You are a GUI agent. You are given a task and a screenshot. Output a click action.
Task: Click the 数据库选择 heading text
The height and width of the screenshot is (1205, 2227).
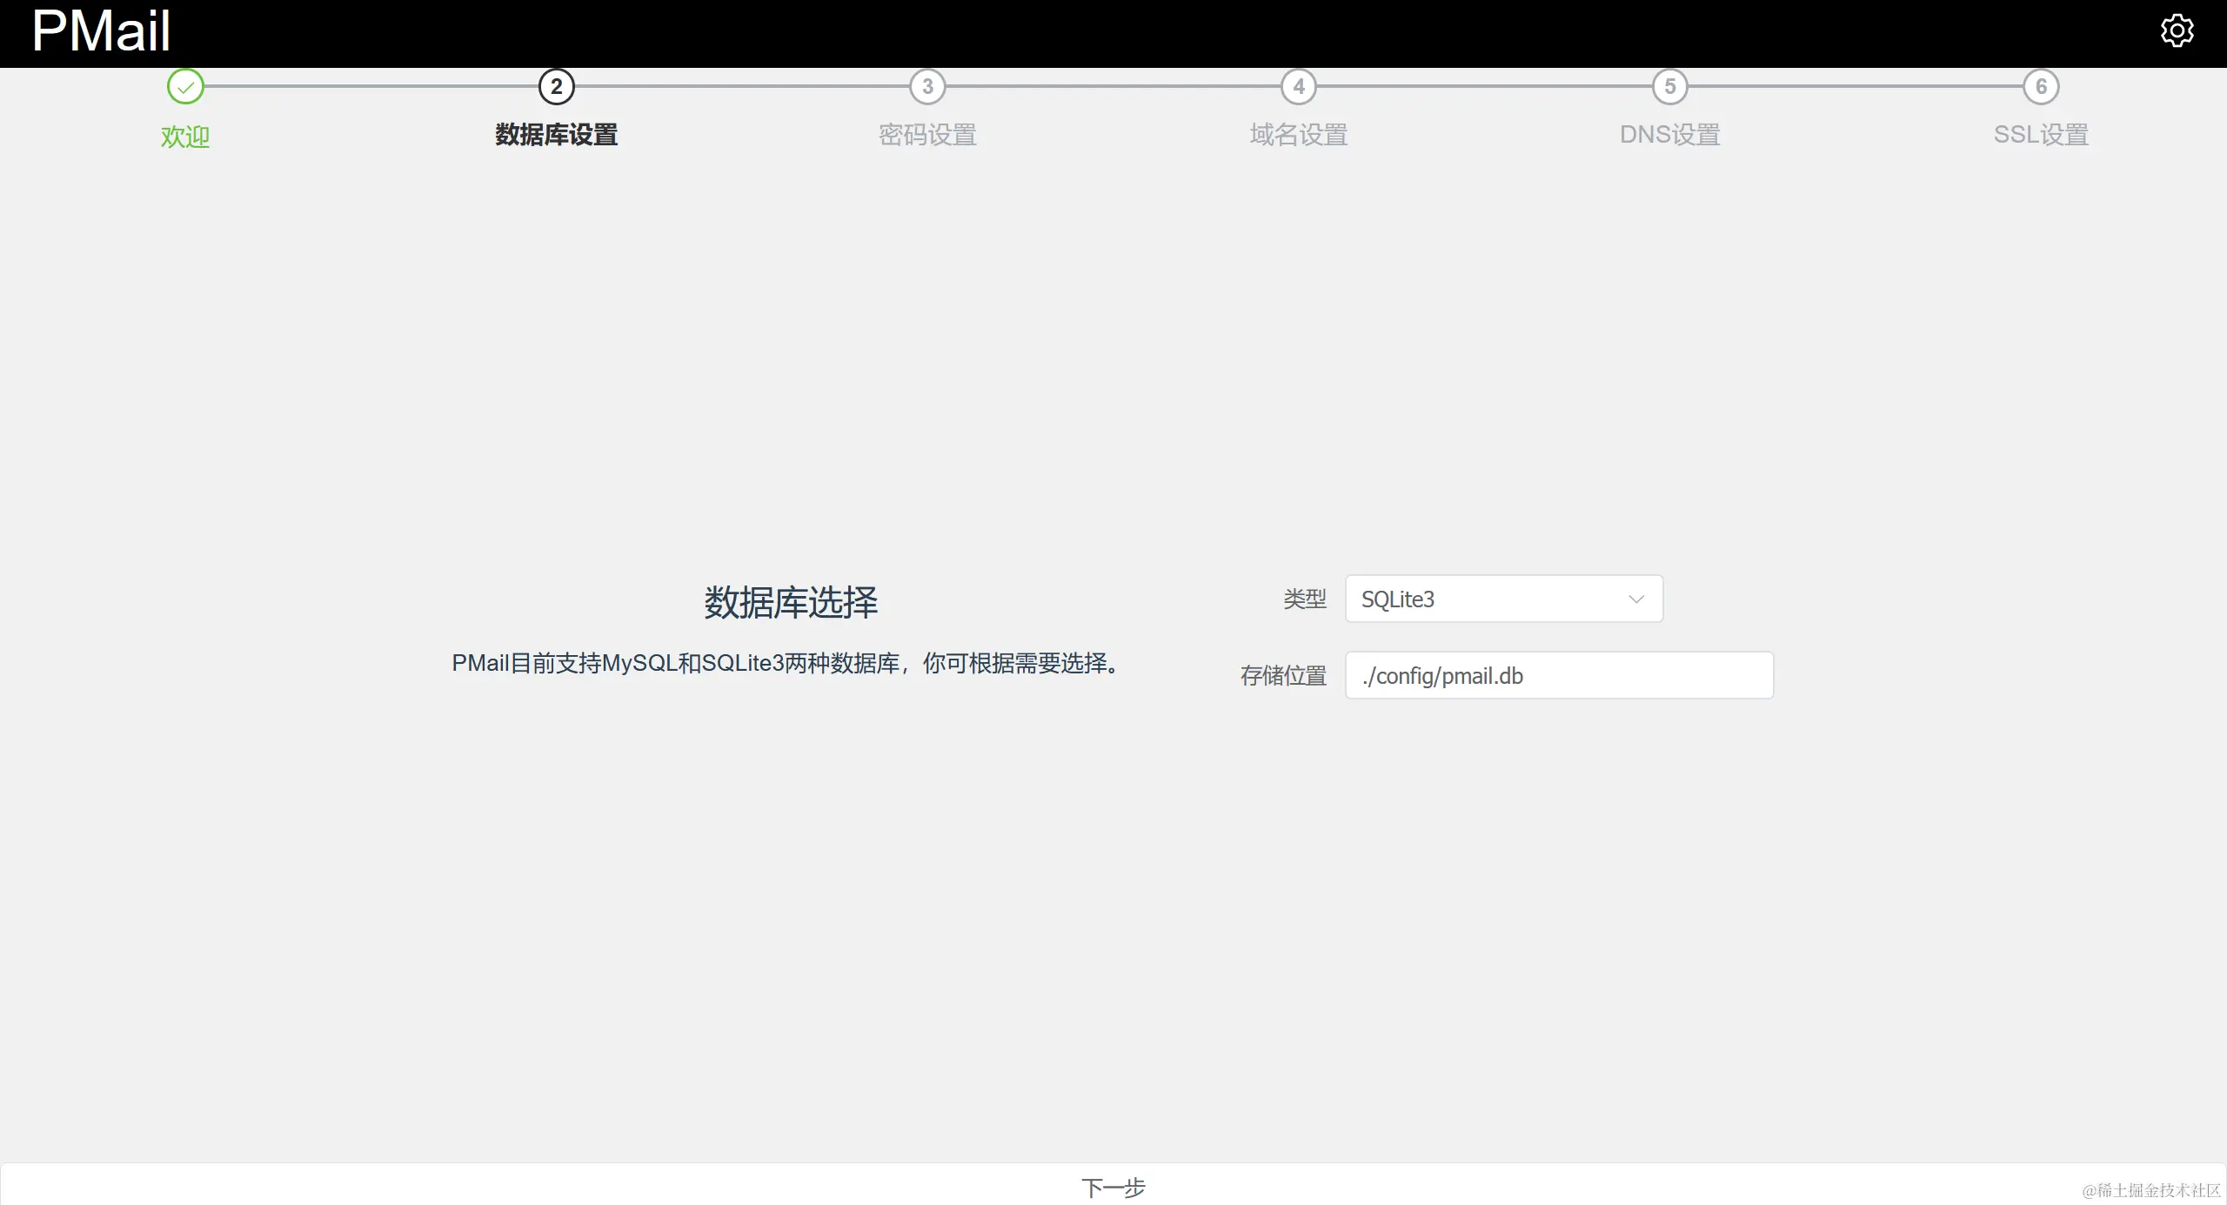pos(791,602)
